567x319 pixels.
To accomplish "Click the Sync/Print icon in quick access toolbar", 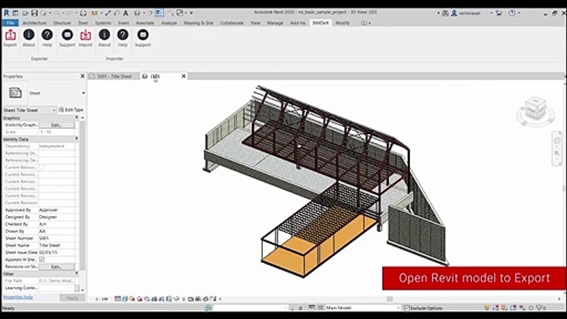I will tap(83, 13).
